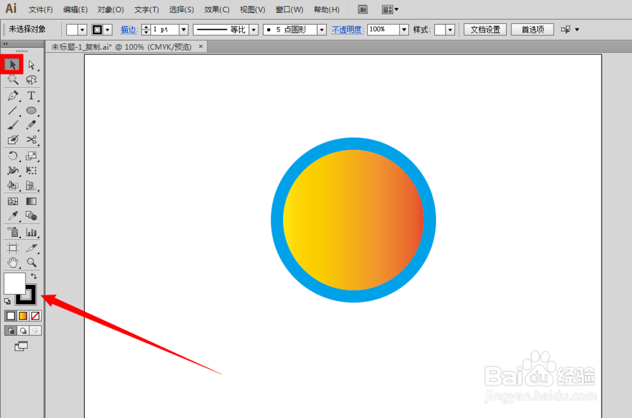This screenshot has height=418, width=632.
Task: Open 文件(F) menu
Action: [x=40, y=9]
